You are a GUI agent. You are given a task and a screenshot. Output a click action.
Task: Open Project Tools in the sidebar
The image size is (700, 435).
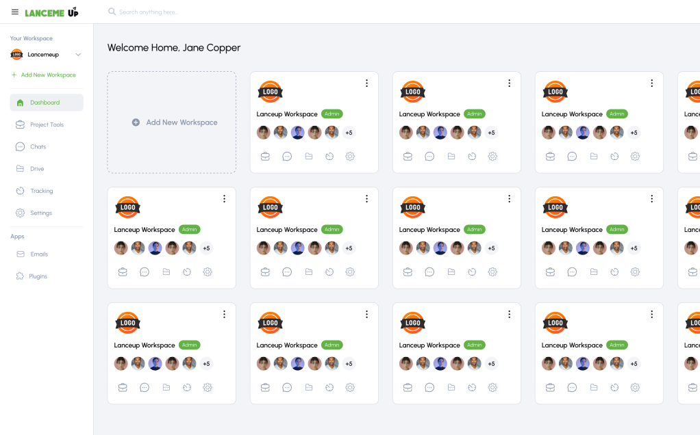click(47, 124)
